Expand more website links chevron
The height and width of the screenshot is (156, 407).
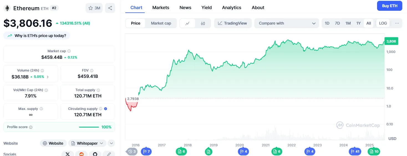point(111,143)
